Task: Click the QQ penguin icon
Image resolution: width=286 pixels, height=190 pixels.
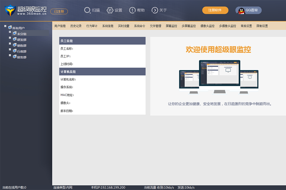Action: pyautogui.click(x=241, y=11)
